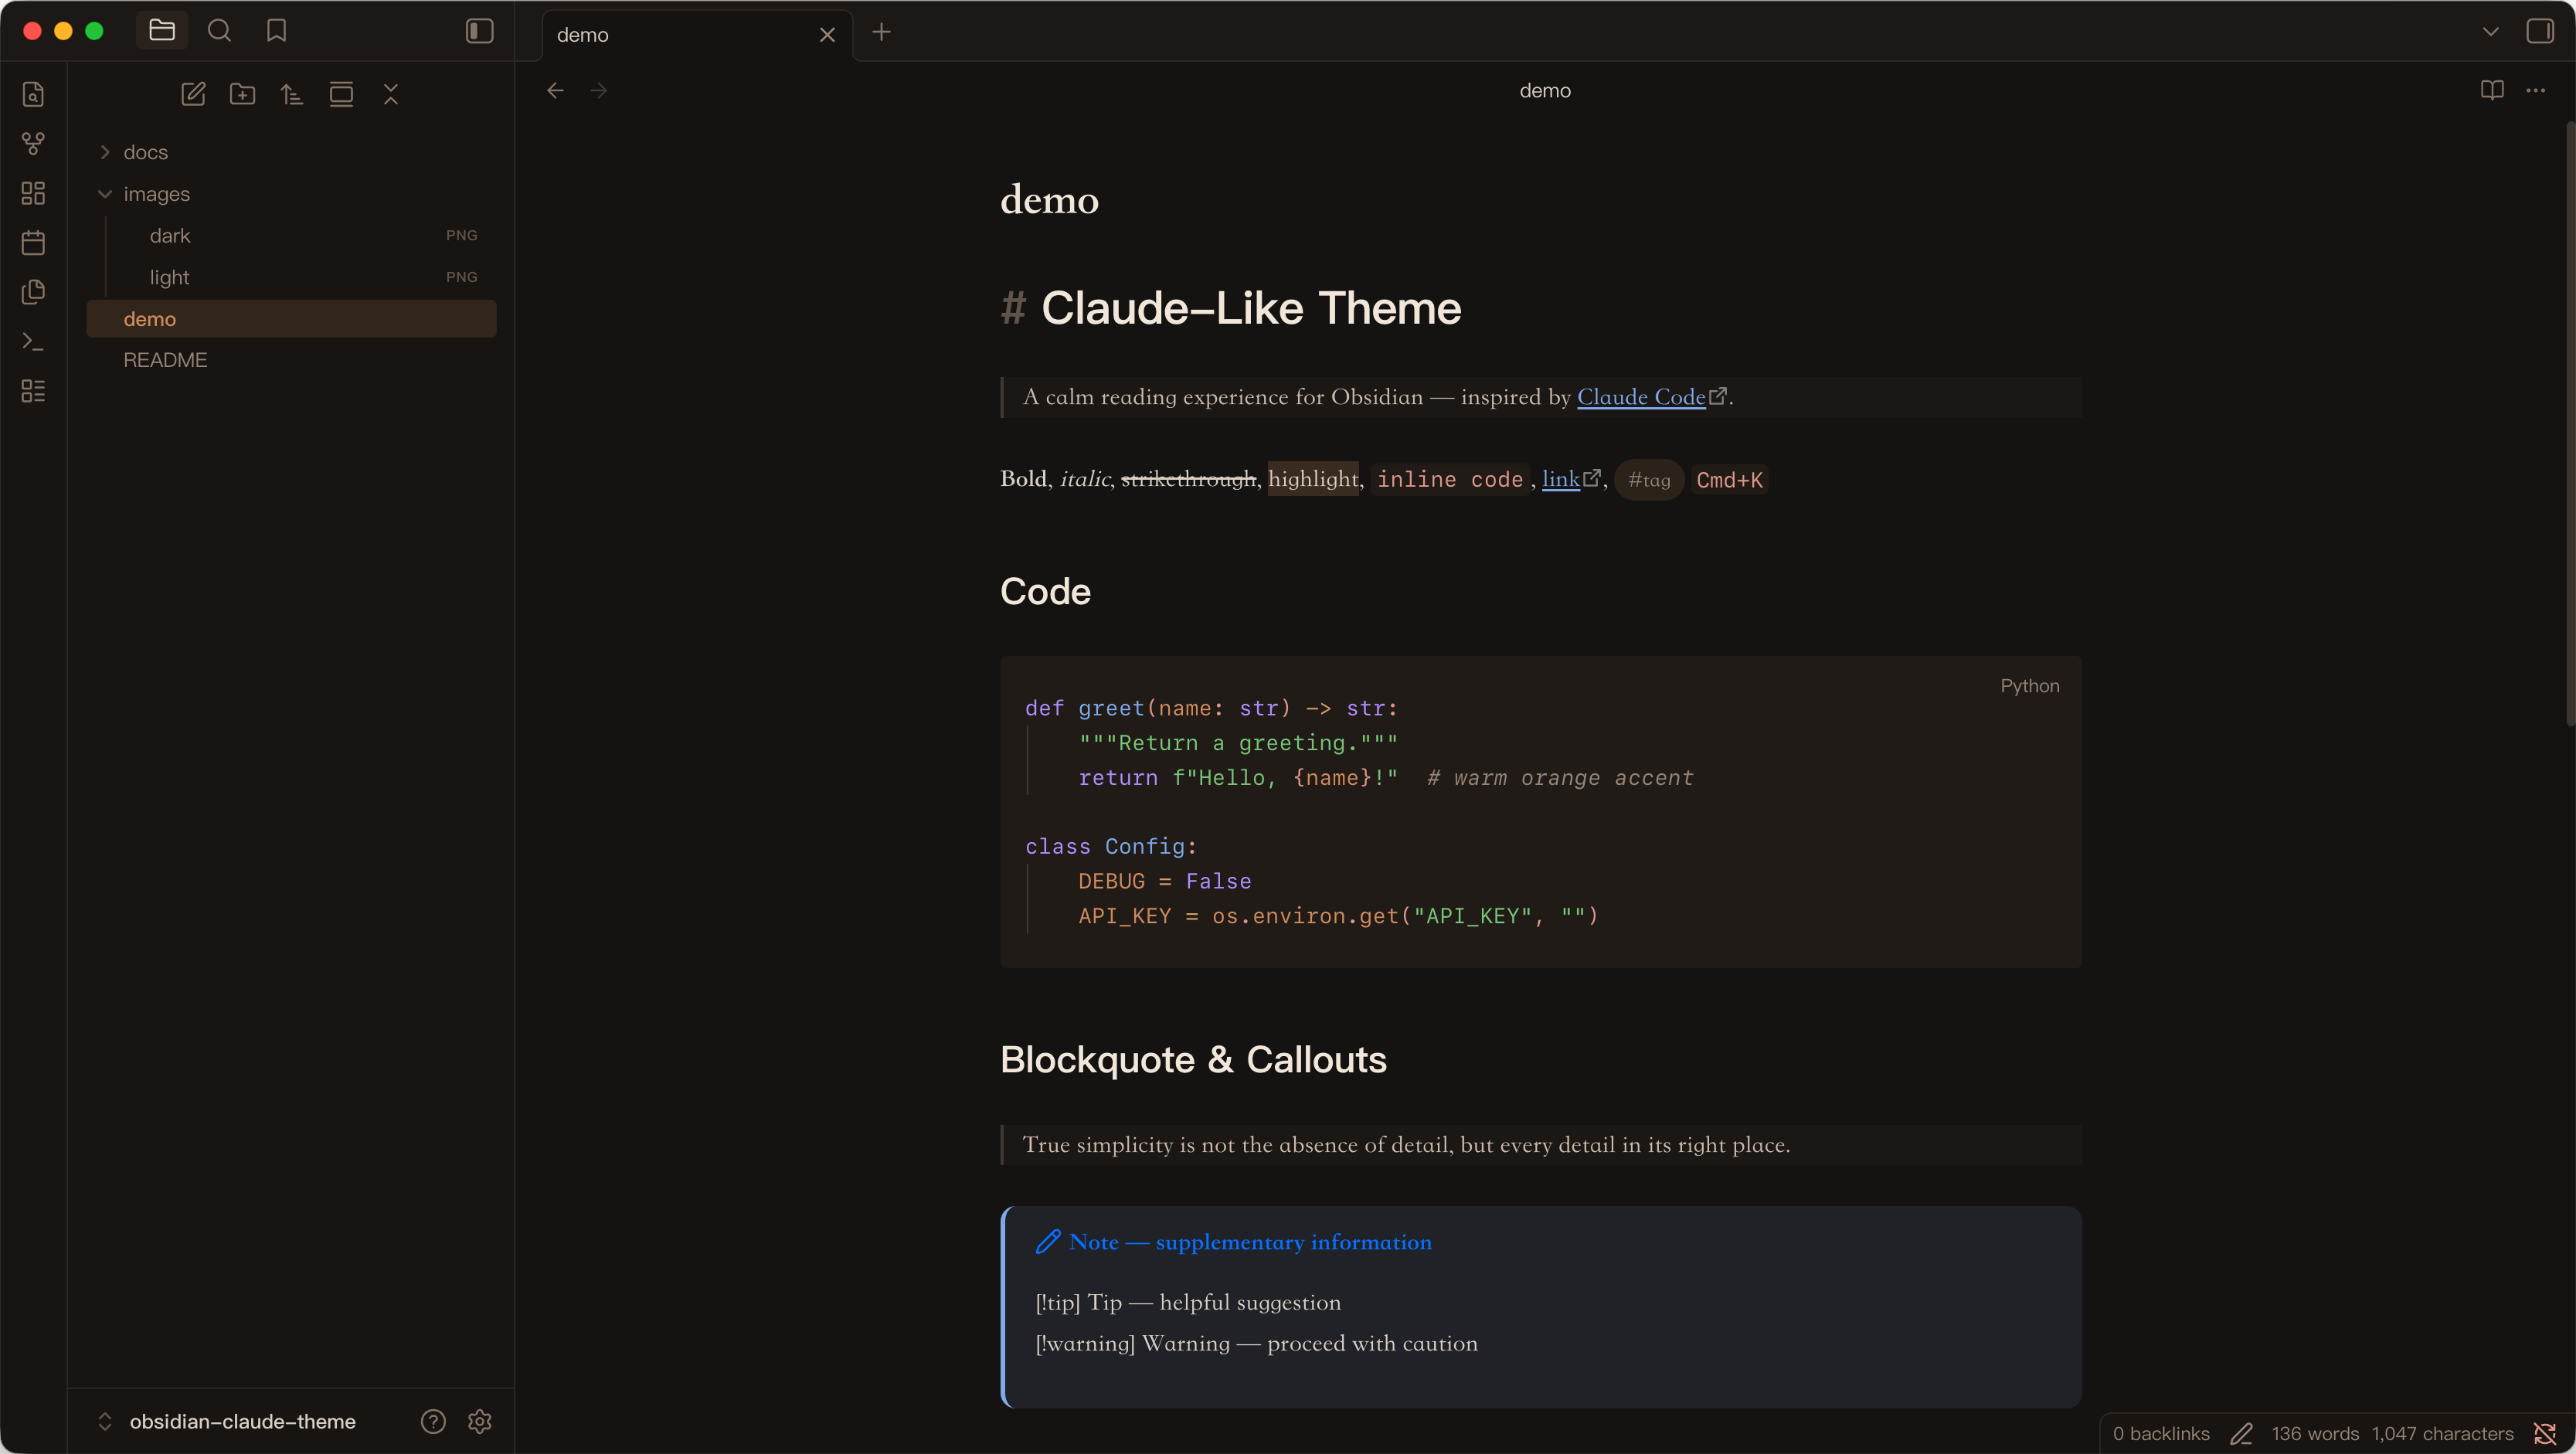Click the editing mode pencil status icon
The width and height of the screenshot is (2576, 1454).
[2241, 1434]
